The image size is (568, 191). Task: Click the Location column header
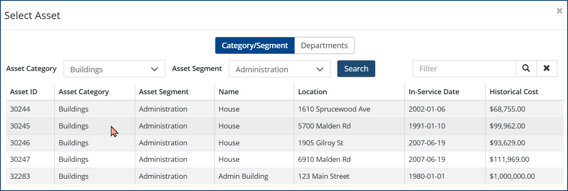(x=312, y=92)
